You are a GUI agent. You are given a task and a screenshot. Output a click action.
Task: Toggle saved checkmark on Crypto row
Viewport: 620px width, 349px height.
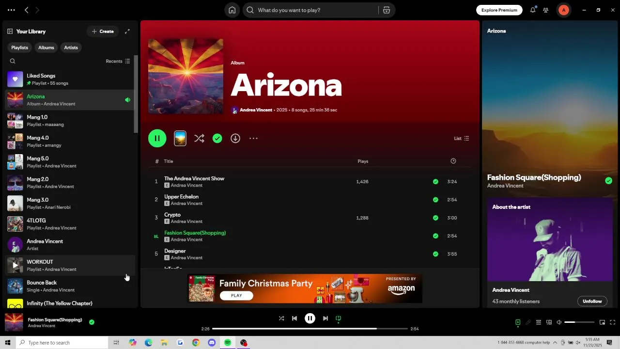pyautogui.click(x=435, y=218)
